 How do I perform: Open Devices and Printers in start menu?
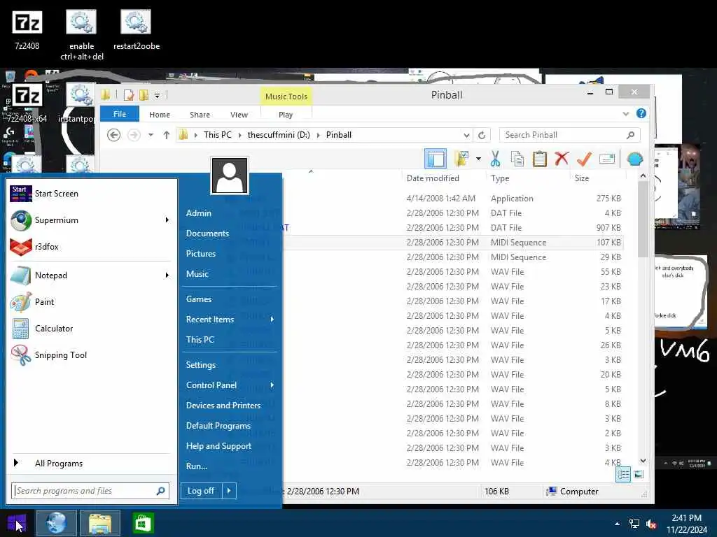[223, 405]
